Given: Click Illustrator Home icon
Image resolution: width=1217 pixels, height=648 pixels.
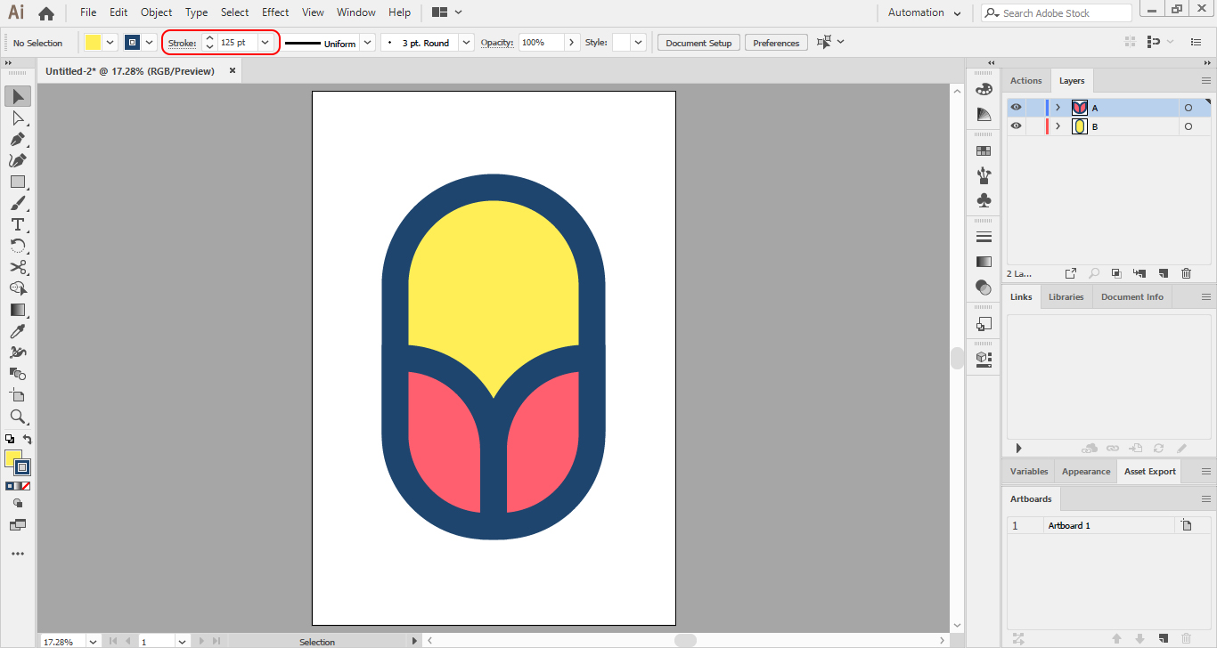Looking at the screenshot, I should pos(46,13).
